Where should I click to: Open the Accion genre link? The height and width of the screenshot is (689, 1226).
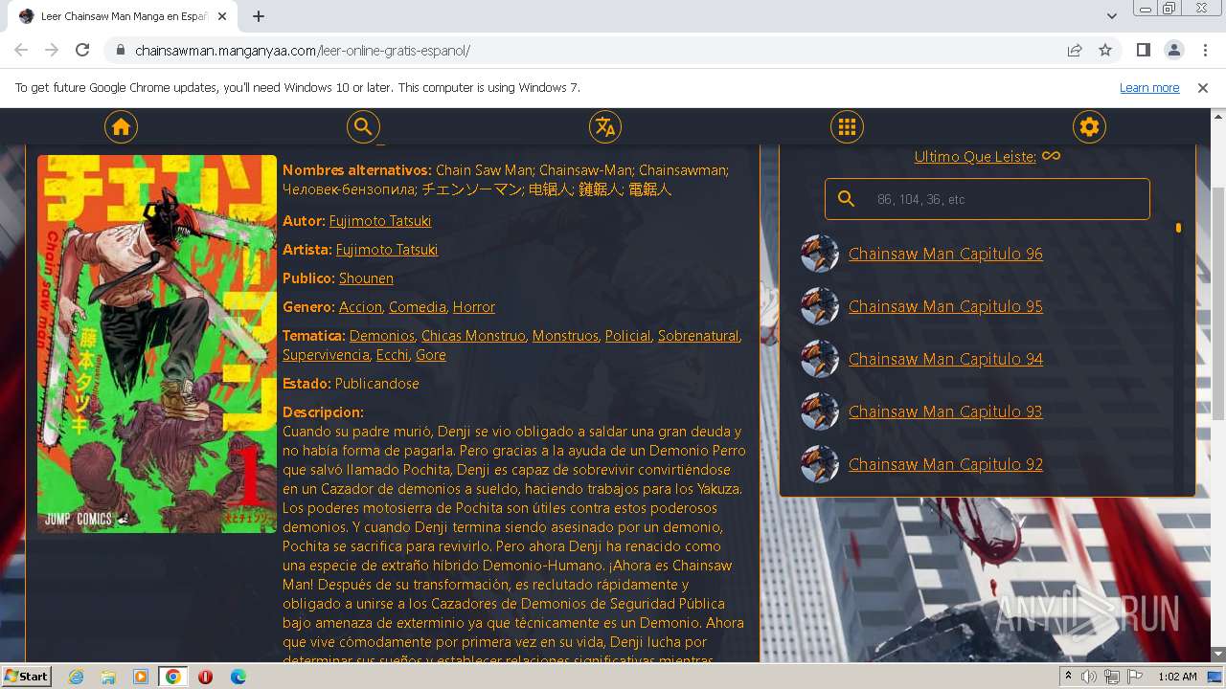pos(360,306)
